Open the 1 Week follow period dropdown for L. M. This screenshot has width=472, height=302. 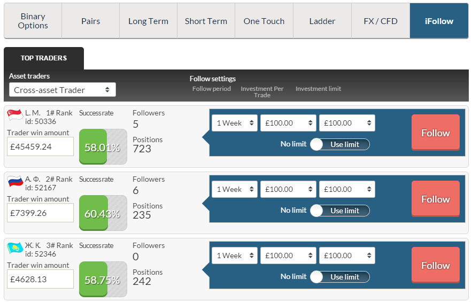coord(235,123)
